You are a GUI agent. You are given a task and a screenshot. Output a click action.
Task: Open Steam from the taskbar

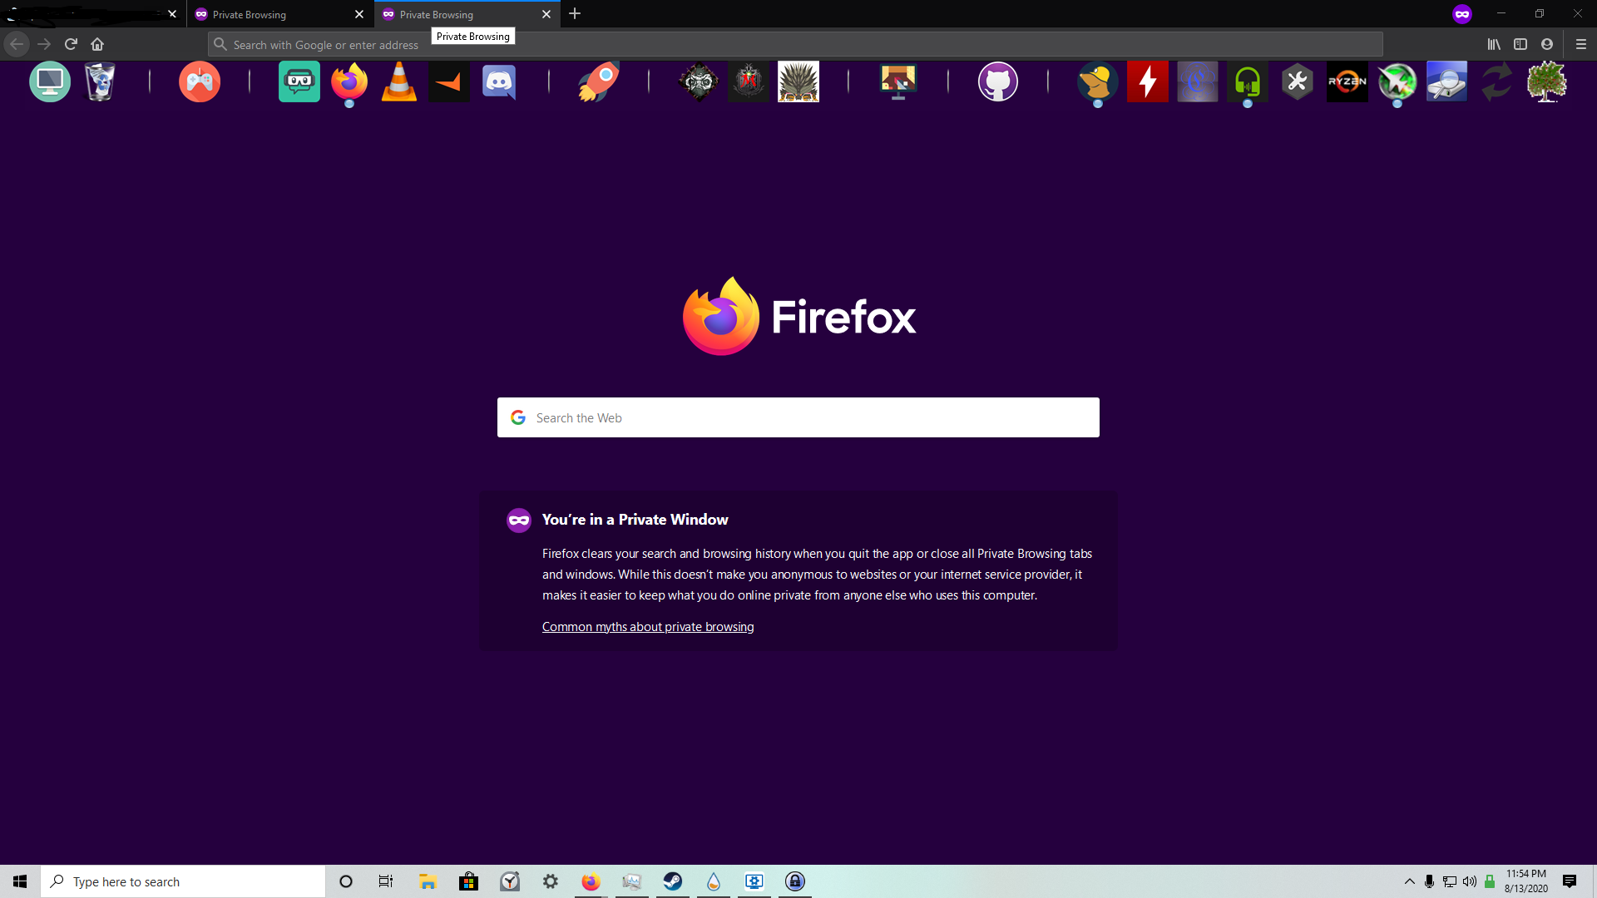click(673, 881)
